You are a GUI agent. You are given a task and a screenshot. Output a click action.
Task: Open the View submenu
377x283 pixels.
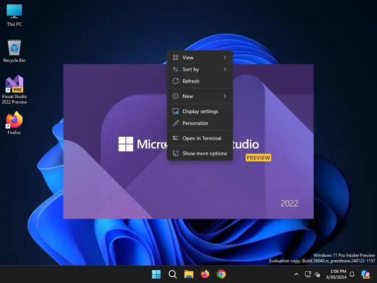pos(200,57)
